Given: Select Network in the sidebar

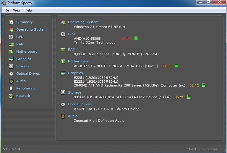Looking at the screenshot, I should [x=23, y=96].
